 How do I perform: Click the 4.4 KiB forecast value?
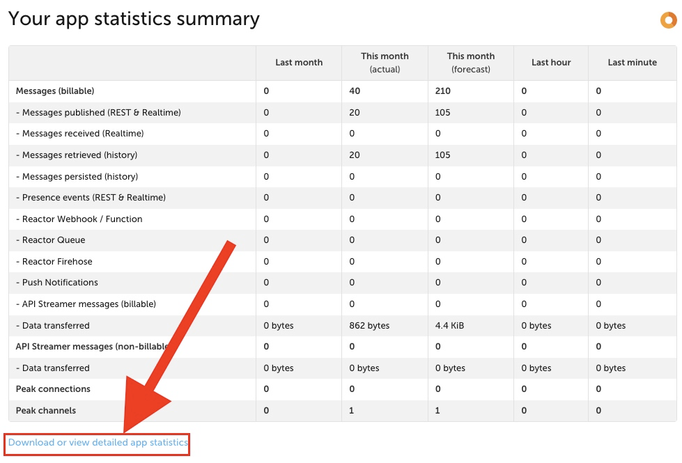[x=450, y=326]
